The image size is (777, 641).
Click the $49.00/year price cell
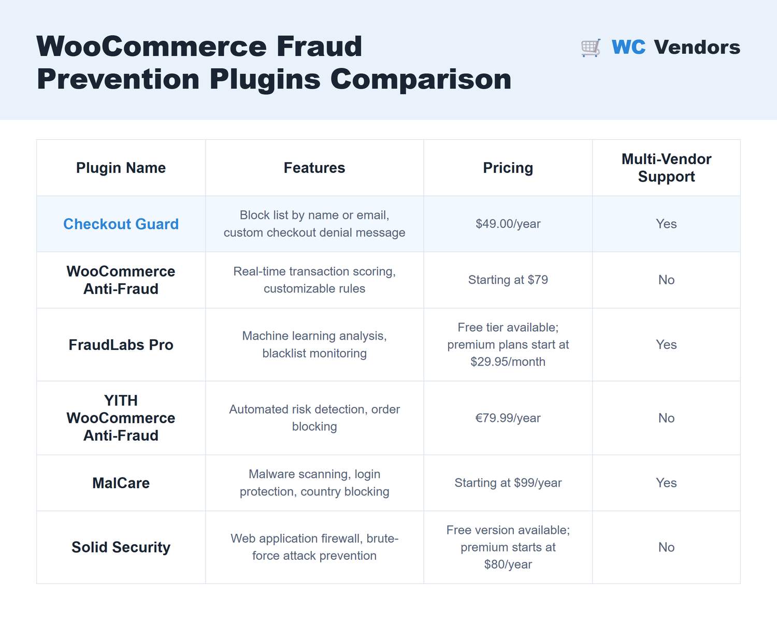click(508, 224)
